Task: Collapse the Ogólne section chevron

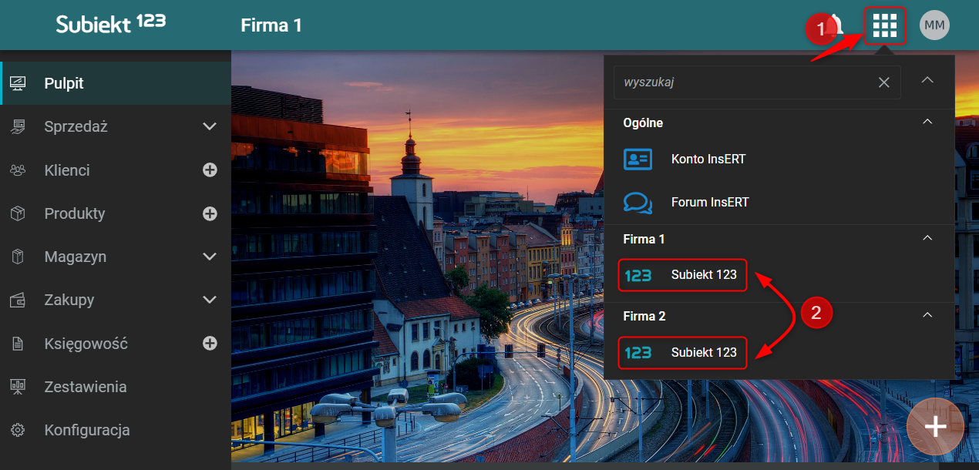Action: click(927, 122)
